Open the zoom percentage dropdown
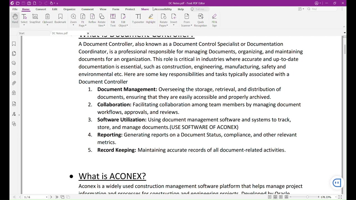Viewport: 356px width, 200px height. (x=336, y=197)
